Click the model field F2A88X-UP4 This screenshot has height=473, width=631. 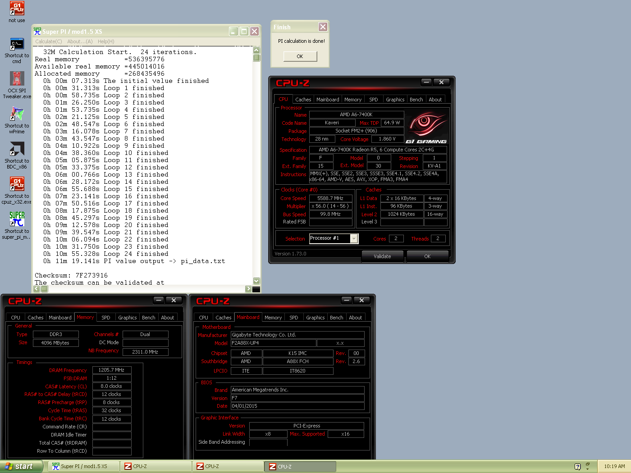273,343
